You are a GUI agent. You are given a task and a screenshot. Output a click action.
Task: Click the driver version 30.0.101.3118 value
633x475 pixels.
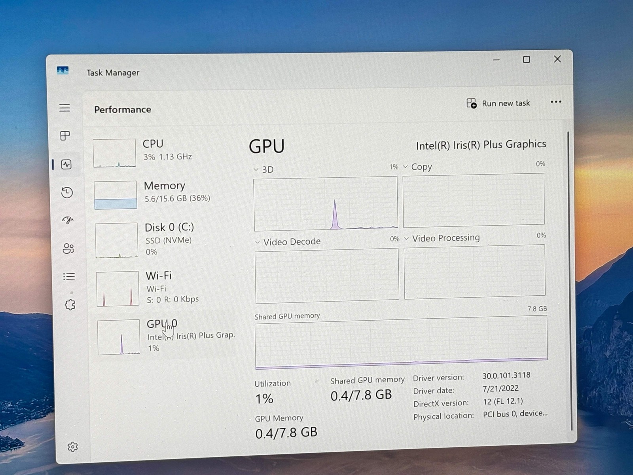tap(506, 375)
